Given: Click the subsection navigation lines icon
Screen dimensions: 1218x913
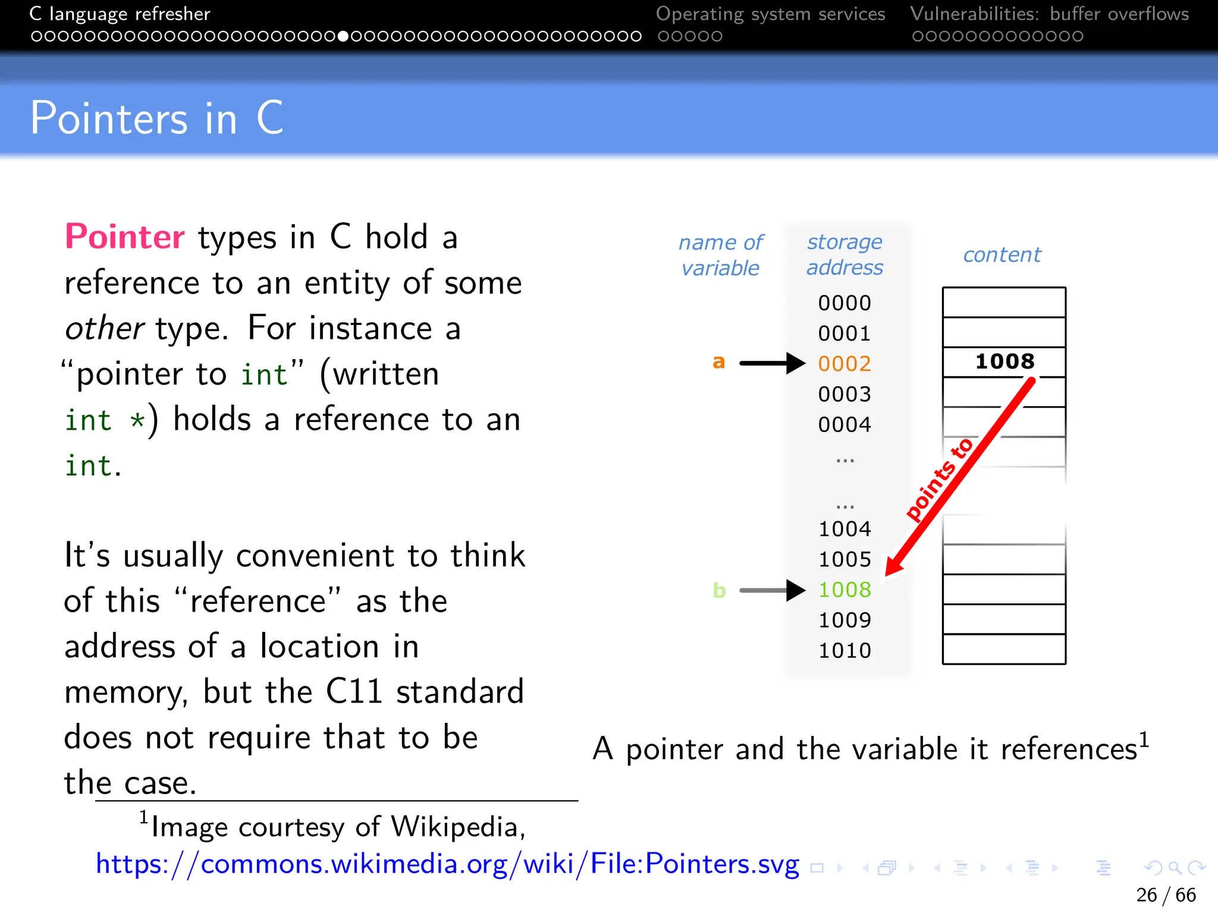Looking at the screenshot, I should pyautogui.click(x=960, y=868).
